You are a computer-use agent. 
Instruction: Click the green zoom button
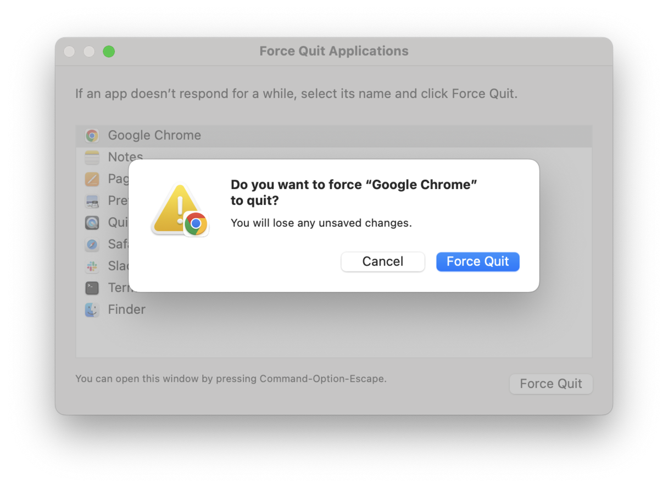(x=109, y=51)
